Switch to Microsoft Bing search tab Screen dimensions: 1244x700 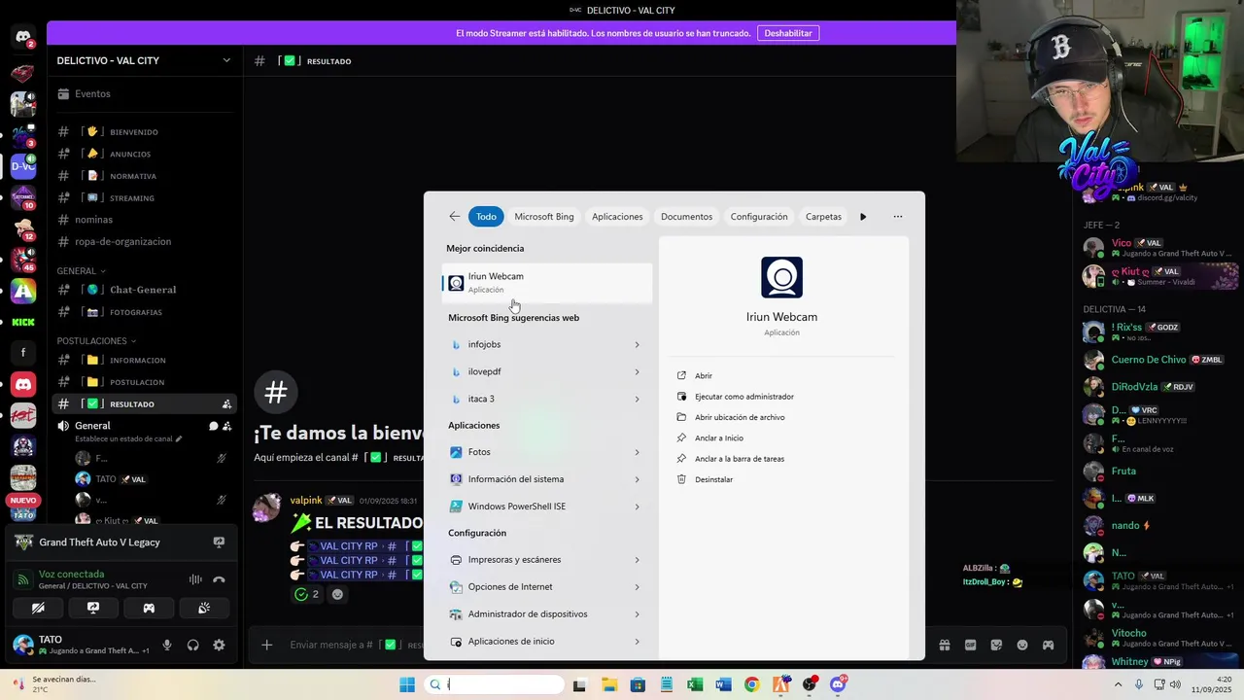click(x=544, y=217)
